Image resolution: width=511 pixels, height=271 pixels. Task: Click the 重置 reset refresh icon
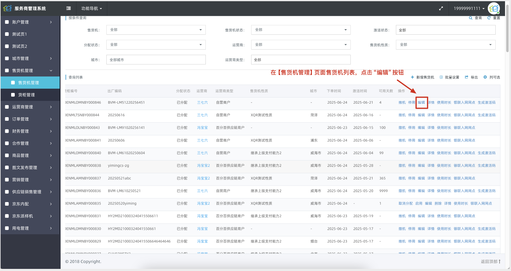click(489, 18)
